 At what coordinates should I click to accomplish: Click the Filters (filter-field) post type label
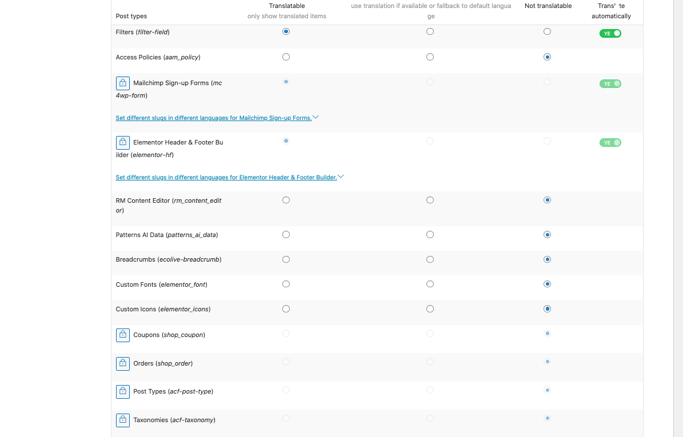click(143, 32)
